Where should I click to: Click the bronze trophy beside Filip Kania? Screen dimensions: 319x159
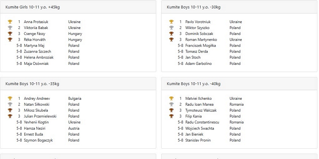tap(171, 116)
